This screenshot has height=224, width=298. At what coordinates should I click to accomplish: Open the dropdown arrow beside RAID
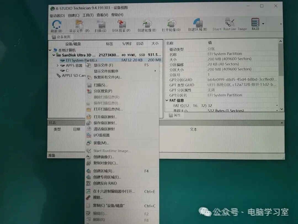pyautogui.click(x=263, y=24)
